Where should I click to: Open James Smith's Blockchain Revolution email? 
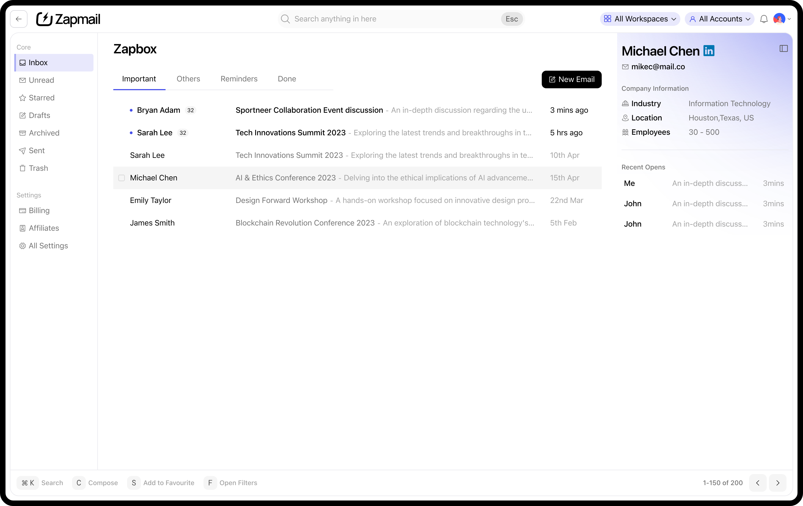point(358,223)
